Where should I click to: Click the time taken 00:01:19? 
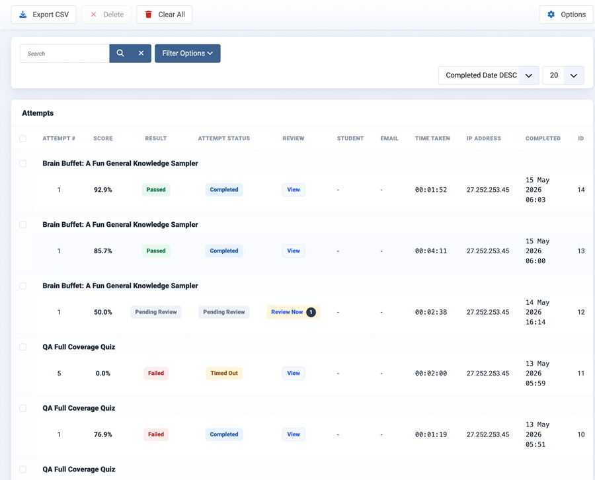tap(430, 434)
